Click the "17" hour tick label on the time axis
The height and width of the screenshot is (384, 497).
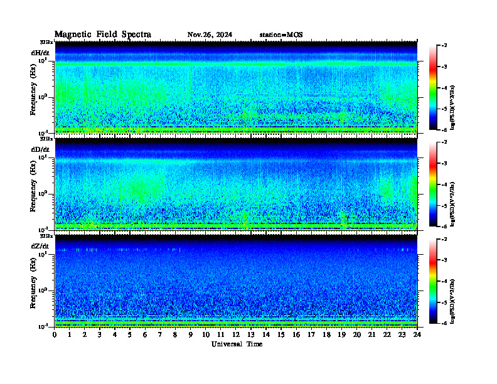312,335
